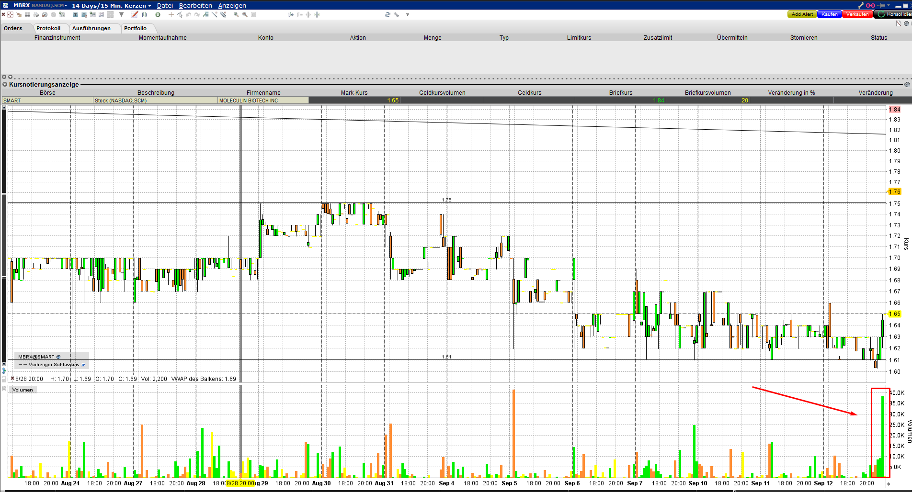Zoom in on the chart
Image resolution: width=912 pixels, height=492 pixels.
[236, 14]
